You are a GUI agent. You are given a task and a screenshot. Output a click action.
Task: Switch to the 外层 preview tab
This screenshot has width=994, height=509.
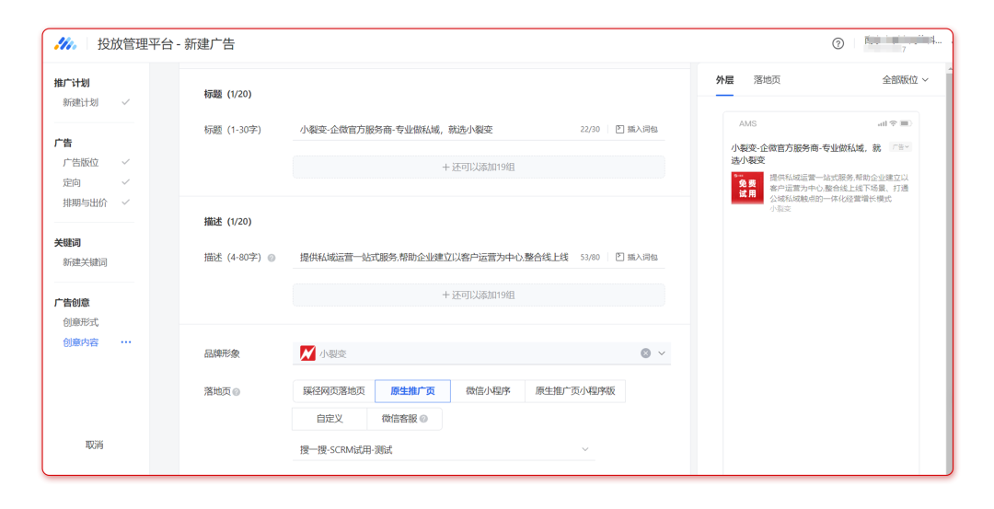(x=724, y=80)
